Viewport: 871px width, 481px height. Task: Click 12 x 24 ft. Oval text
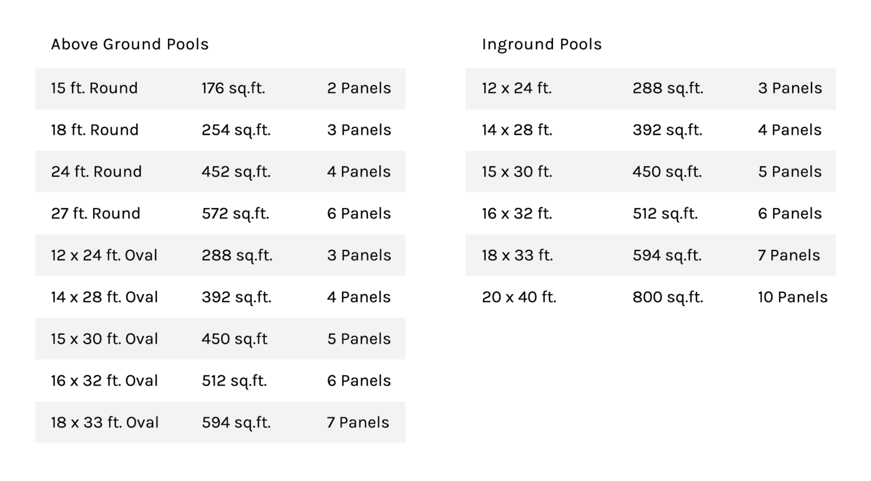click(104, 256)
